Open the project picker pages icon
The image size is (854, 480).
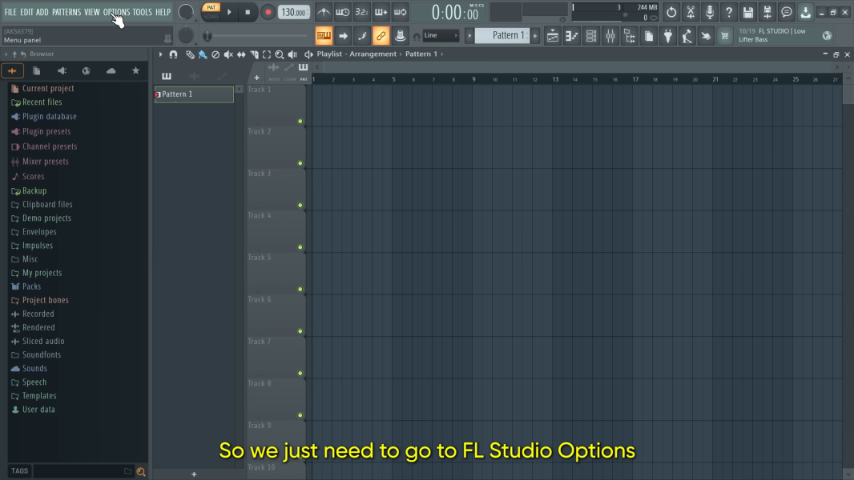(649, 36)
